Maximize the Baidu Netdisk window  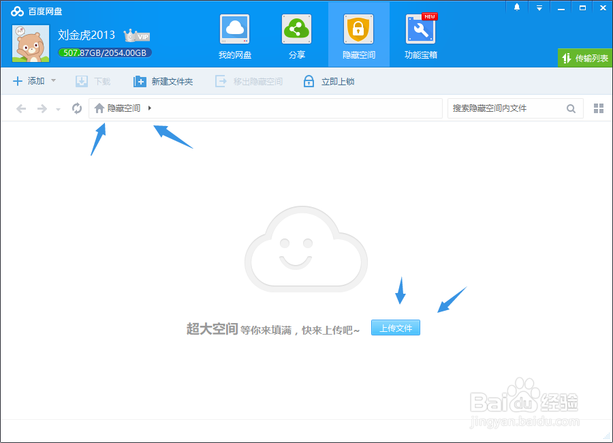point(582,7)
